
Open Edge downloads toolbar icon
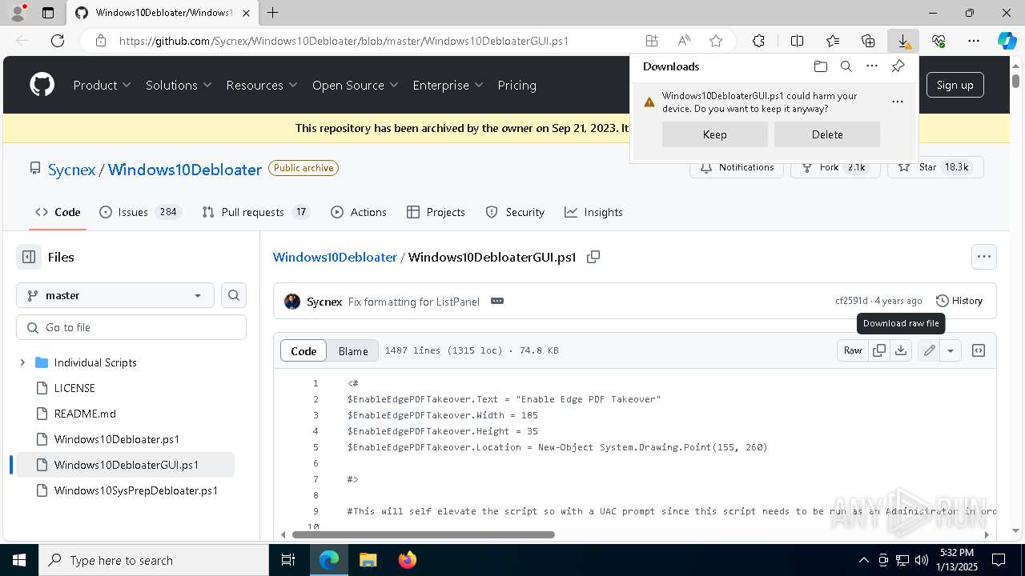902,41
